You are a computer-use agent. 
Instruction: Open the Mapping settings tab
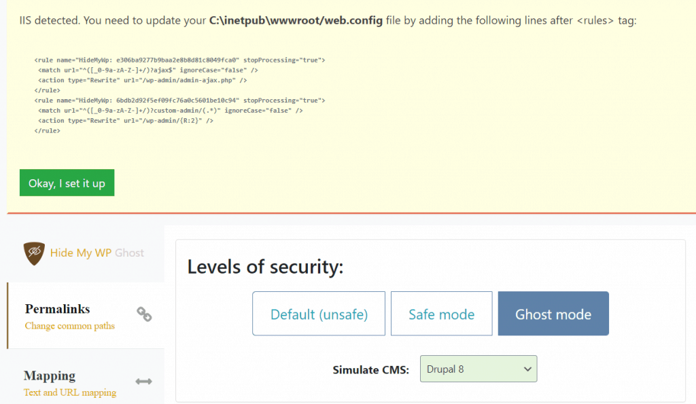[86, 377]
